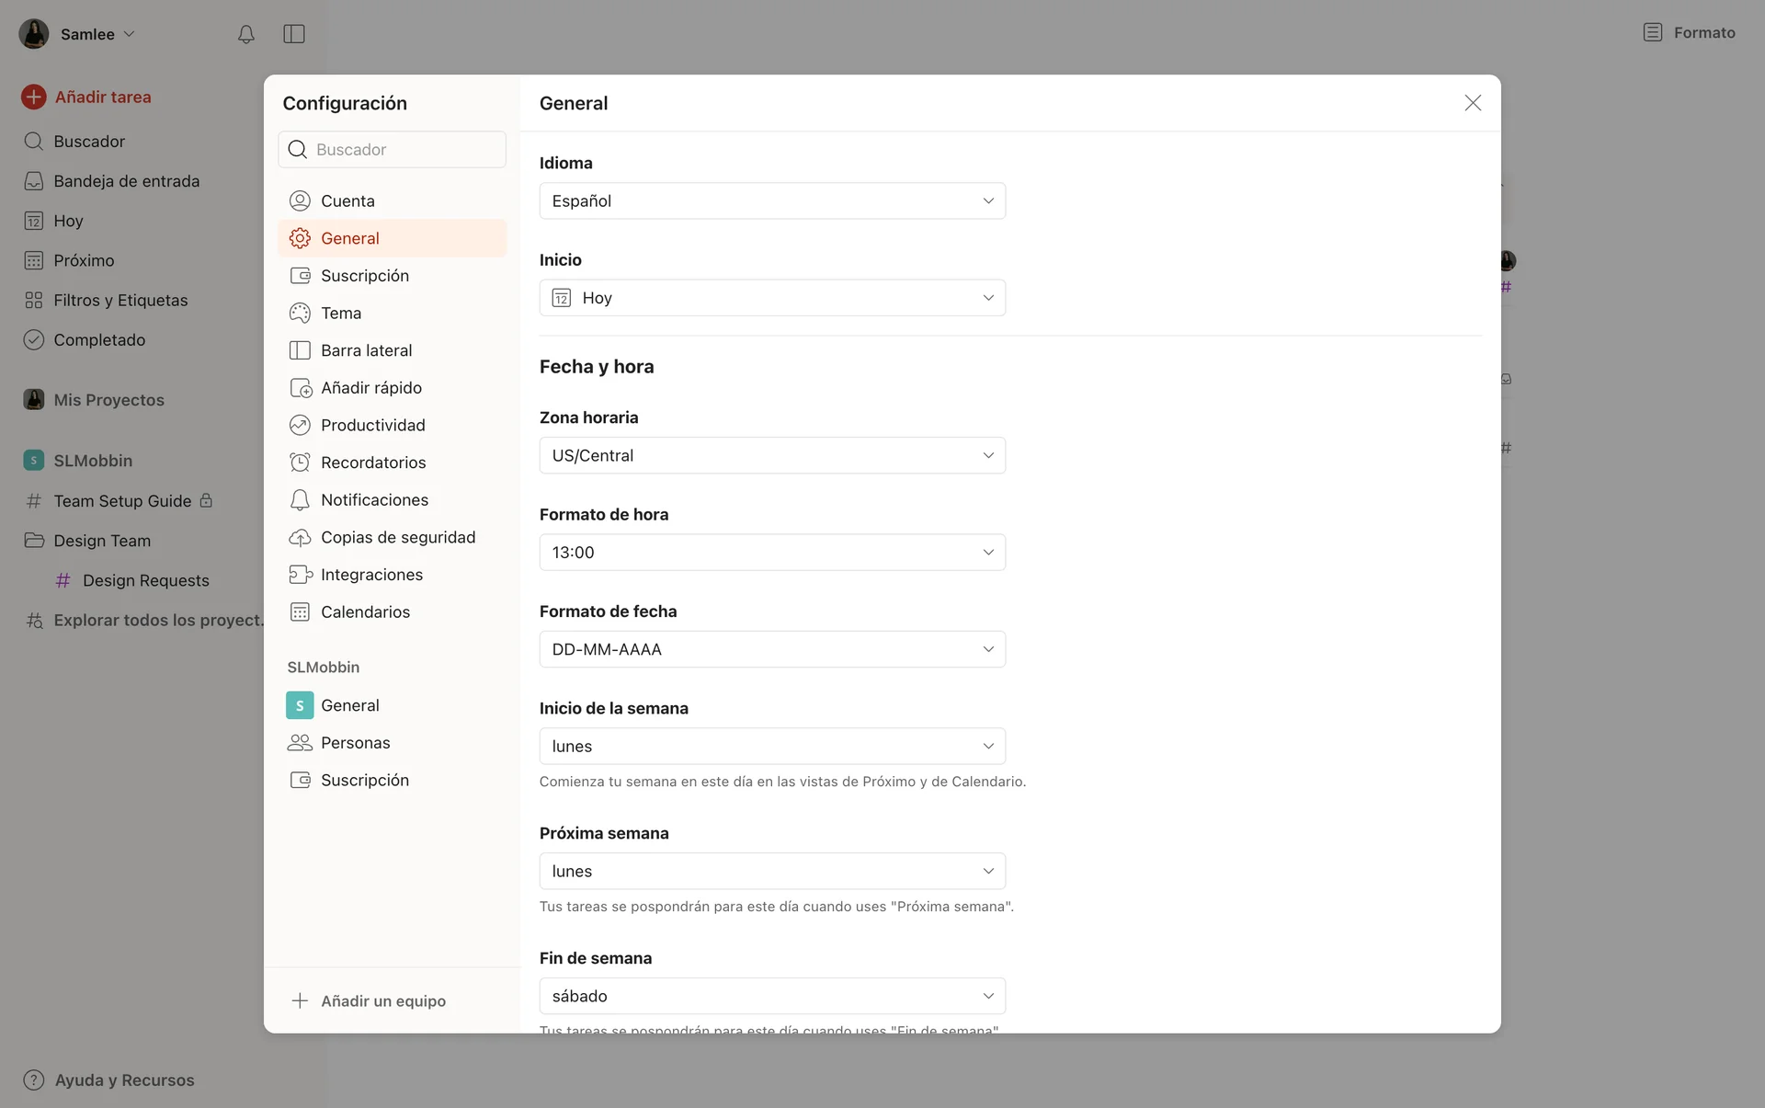
Task: Expand the Idioma Español dropdown
Action: 772,200
